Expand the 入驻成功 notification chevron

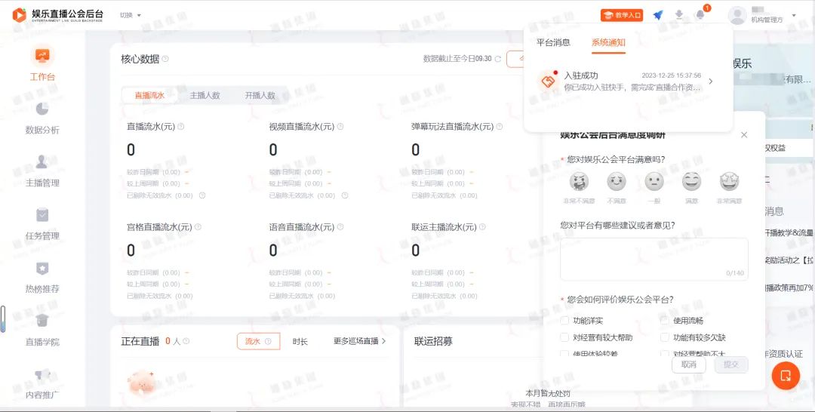(x=711, y=81)
